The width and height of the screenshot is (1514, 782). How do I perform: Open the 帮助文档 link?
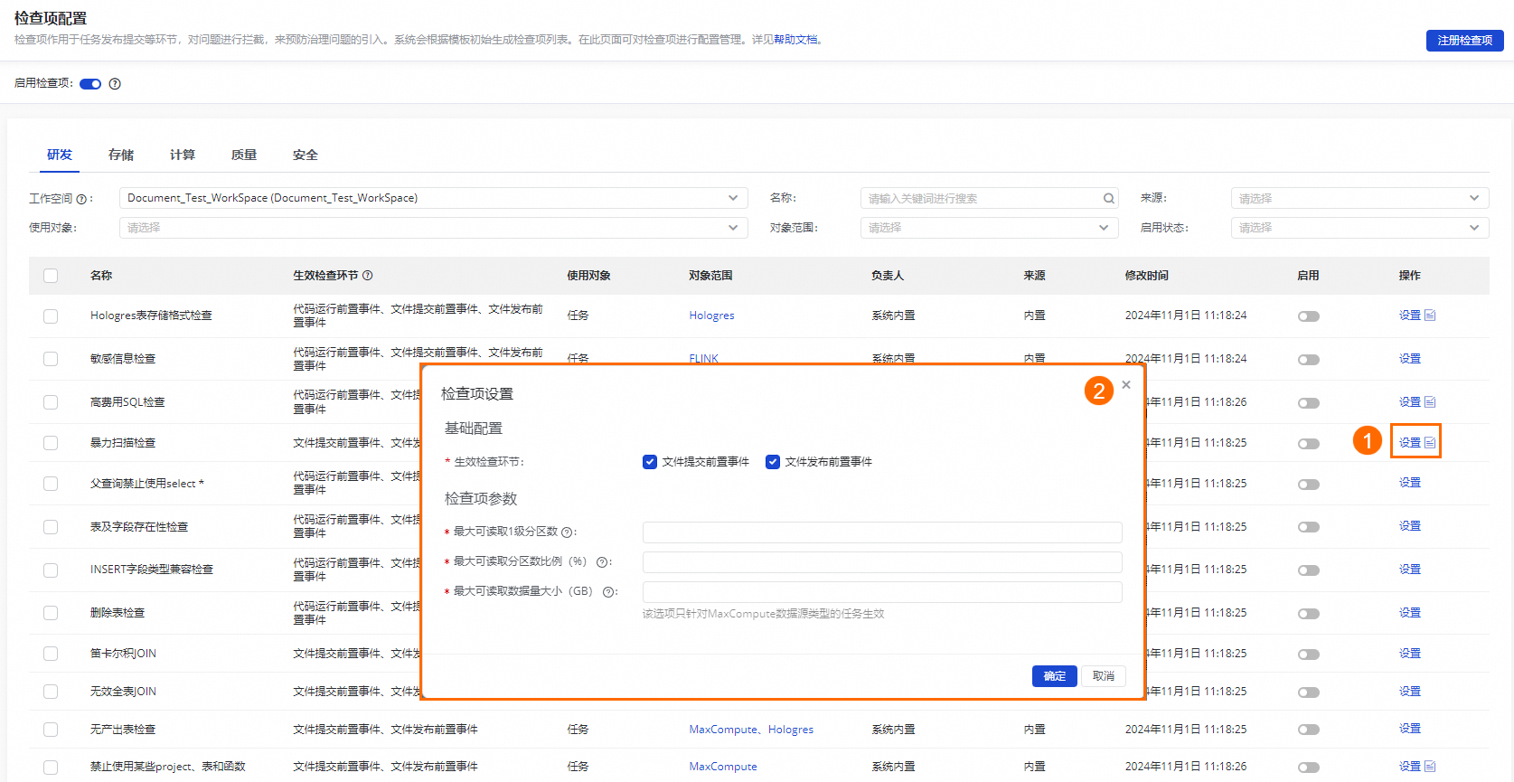[795, 40]
